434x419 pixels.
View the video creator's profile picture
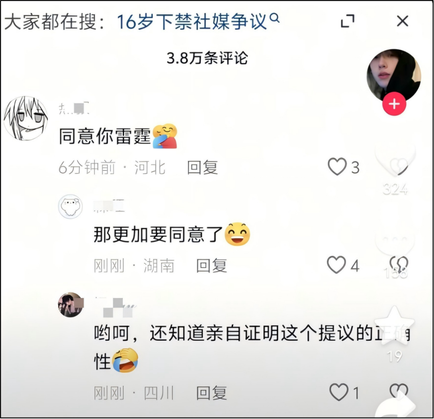coord(394,76)
